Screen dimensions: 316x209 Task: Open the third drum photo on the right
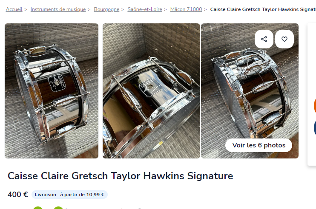(x=250, y=91)
